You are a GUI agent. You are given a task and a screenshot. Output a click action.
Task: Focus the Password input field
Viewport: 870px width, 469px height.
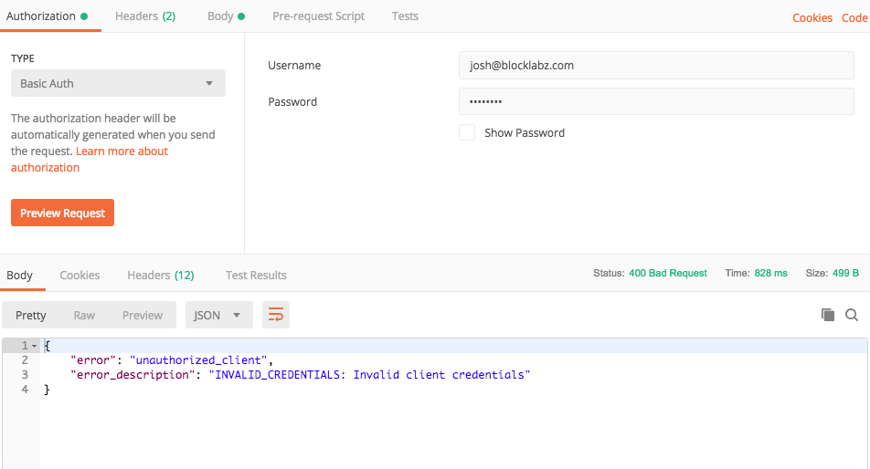pos(656,101)
